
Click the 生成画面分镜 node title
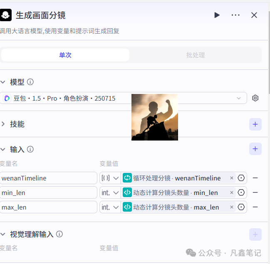coord(41,15)
